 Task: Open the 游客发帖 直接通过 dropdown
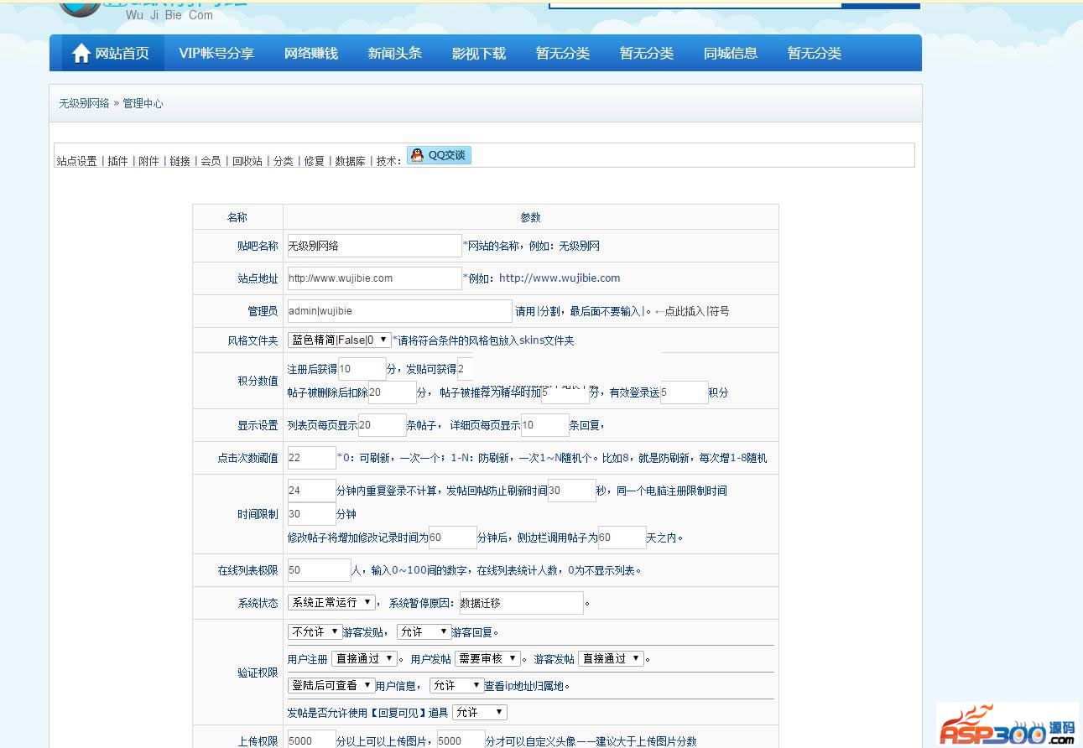click(x=611, y=659)
